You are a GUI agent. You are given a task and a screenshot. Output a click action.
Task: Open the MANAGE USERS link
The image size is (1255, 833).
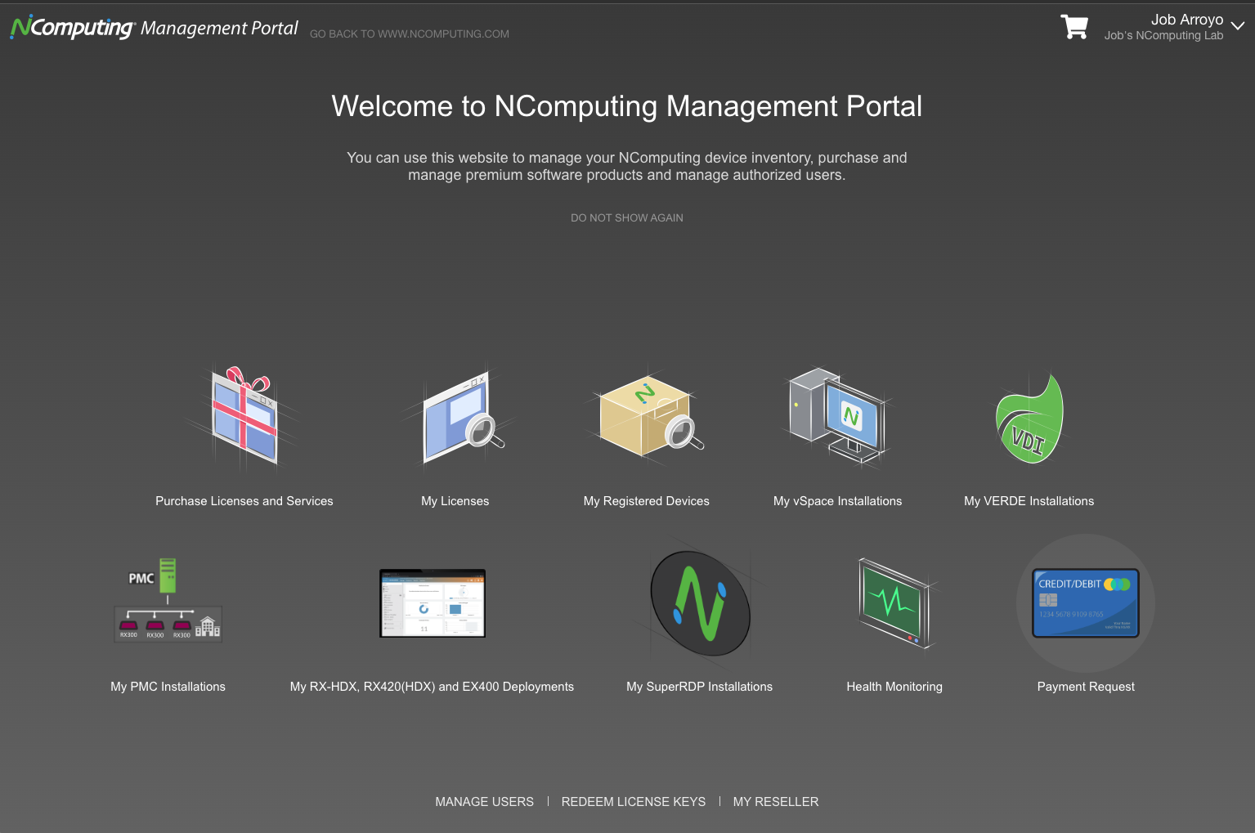point(484,802)
